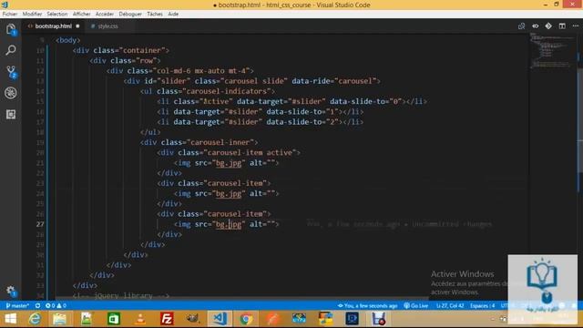
Task: Open the green spreadsheet app in taskbar
Action: click(113, 319)
